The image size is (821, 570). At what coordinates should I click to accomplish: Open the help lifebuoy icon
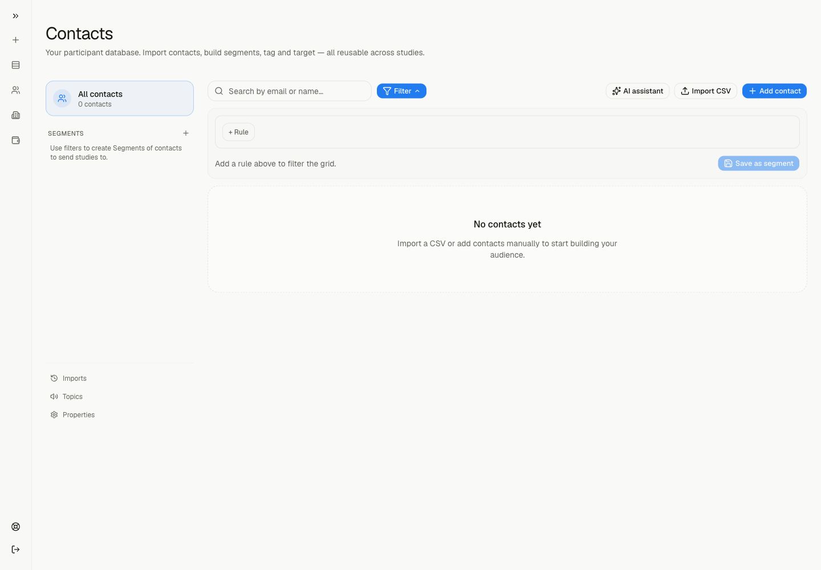click(15, 527)
